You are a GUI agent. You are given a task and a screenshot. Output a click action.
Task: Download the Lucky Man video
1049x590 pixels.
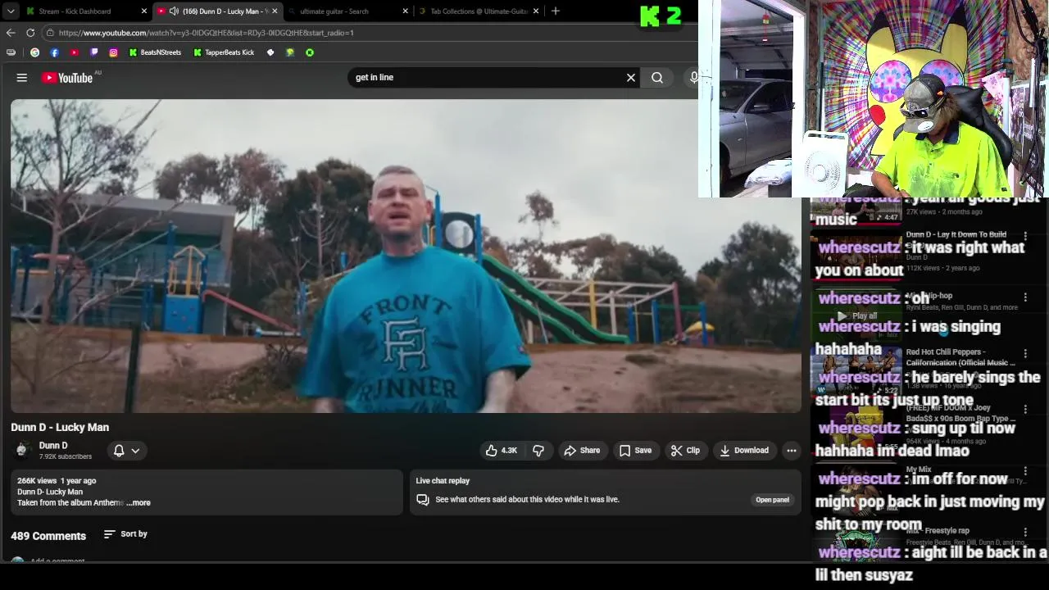(744, 451)
